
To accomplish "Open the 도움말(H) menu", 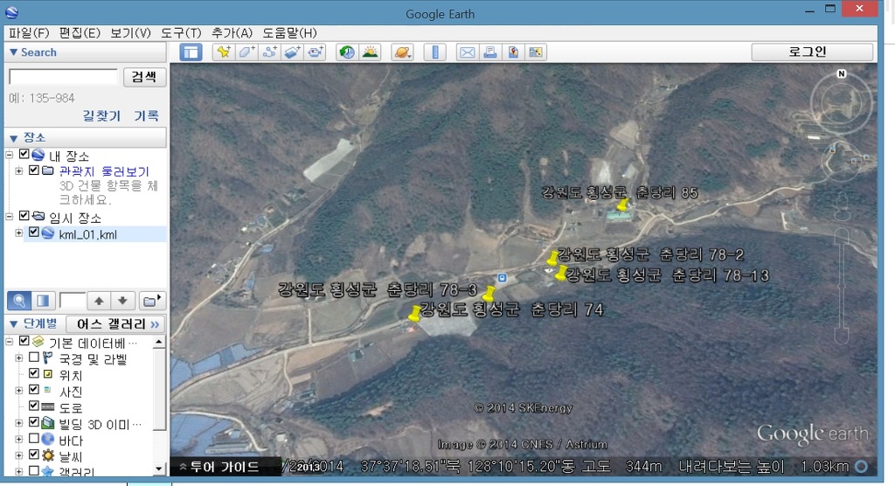I will point(290,33).
